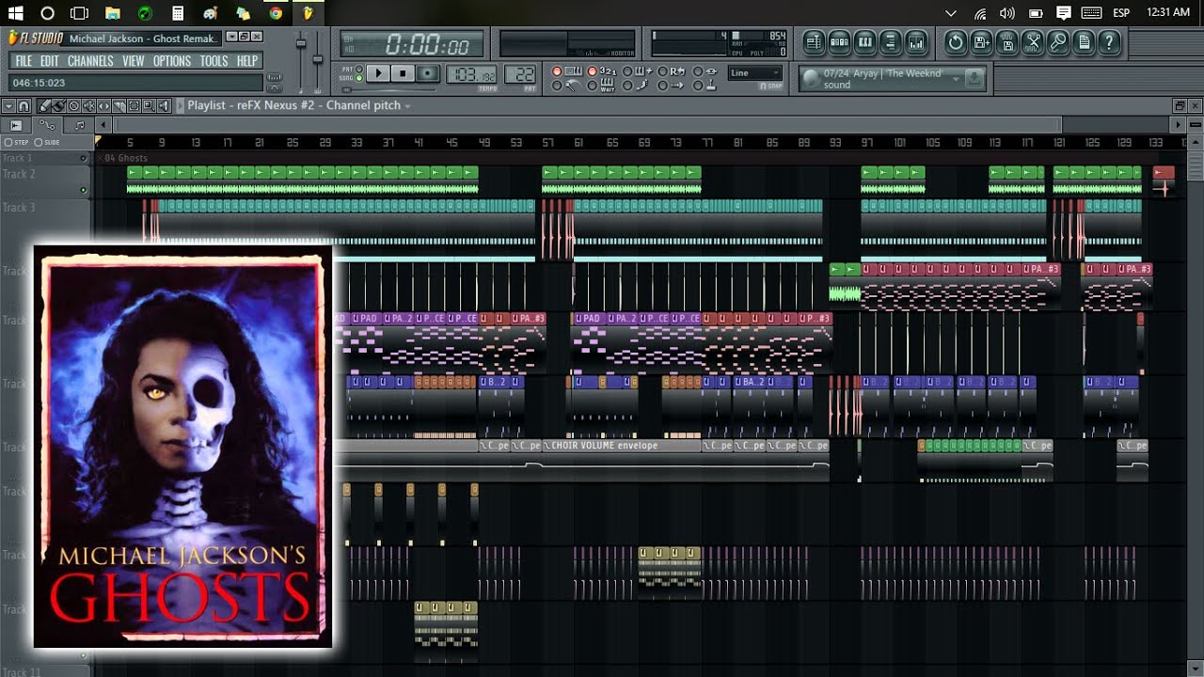The height and width of the screenshot is (677, 1204).
Task: Click the news panel download icon
Action: pos(974,78)
